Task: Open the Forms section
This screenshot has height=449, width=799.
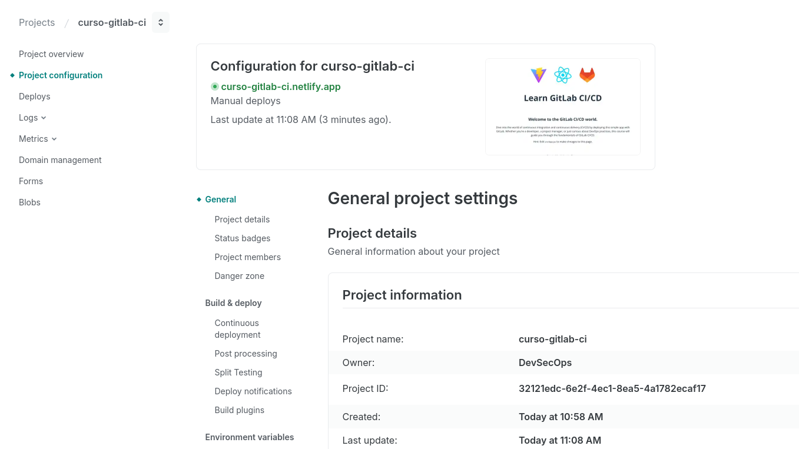Action: click(x=31, y=181)
